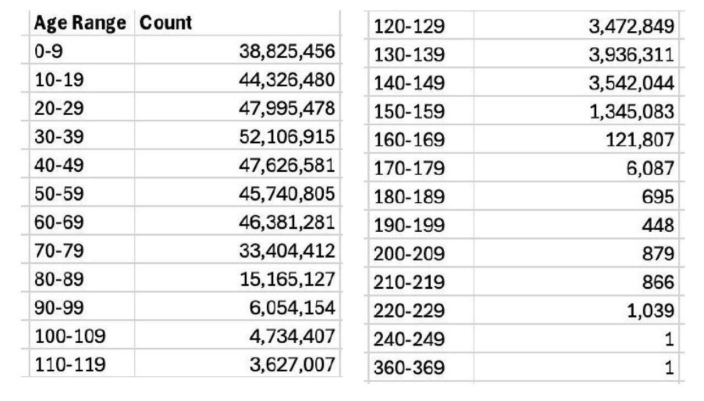The image size is (704, 401).
Task: Click the Age Range header cell
Action: point(80,23)
